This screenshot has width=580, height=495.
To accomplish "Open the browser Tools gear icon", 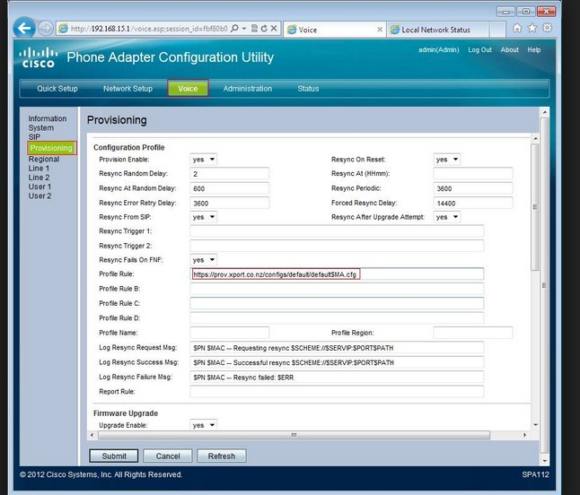I will (x=547, y=28).
